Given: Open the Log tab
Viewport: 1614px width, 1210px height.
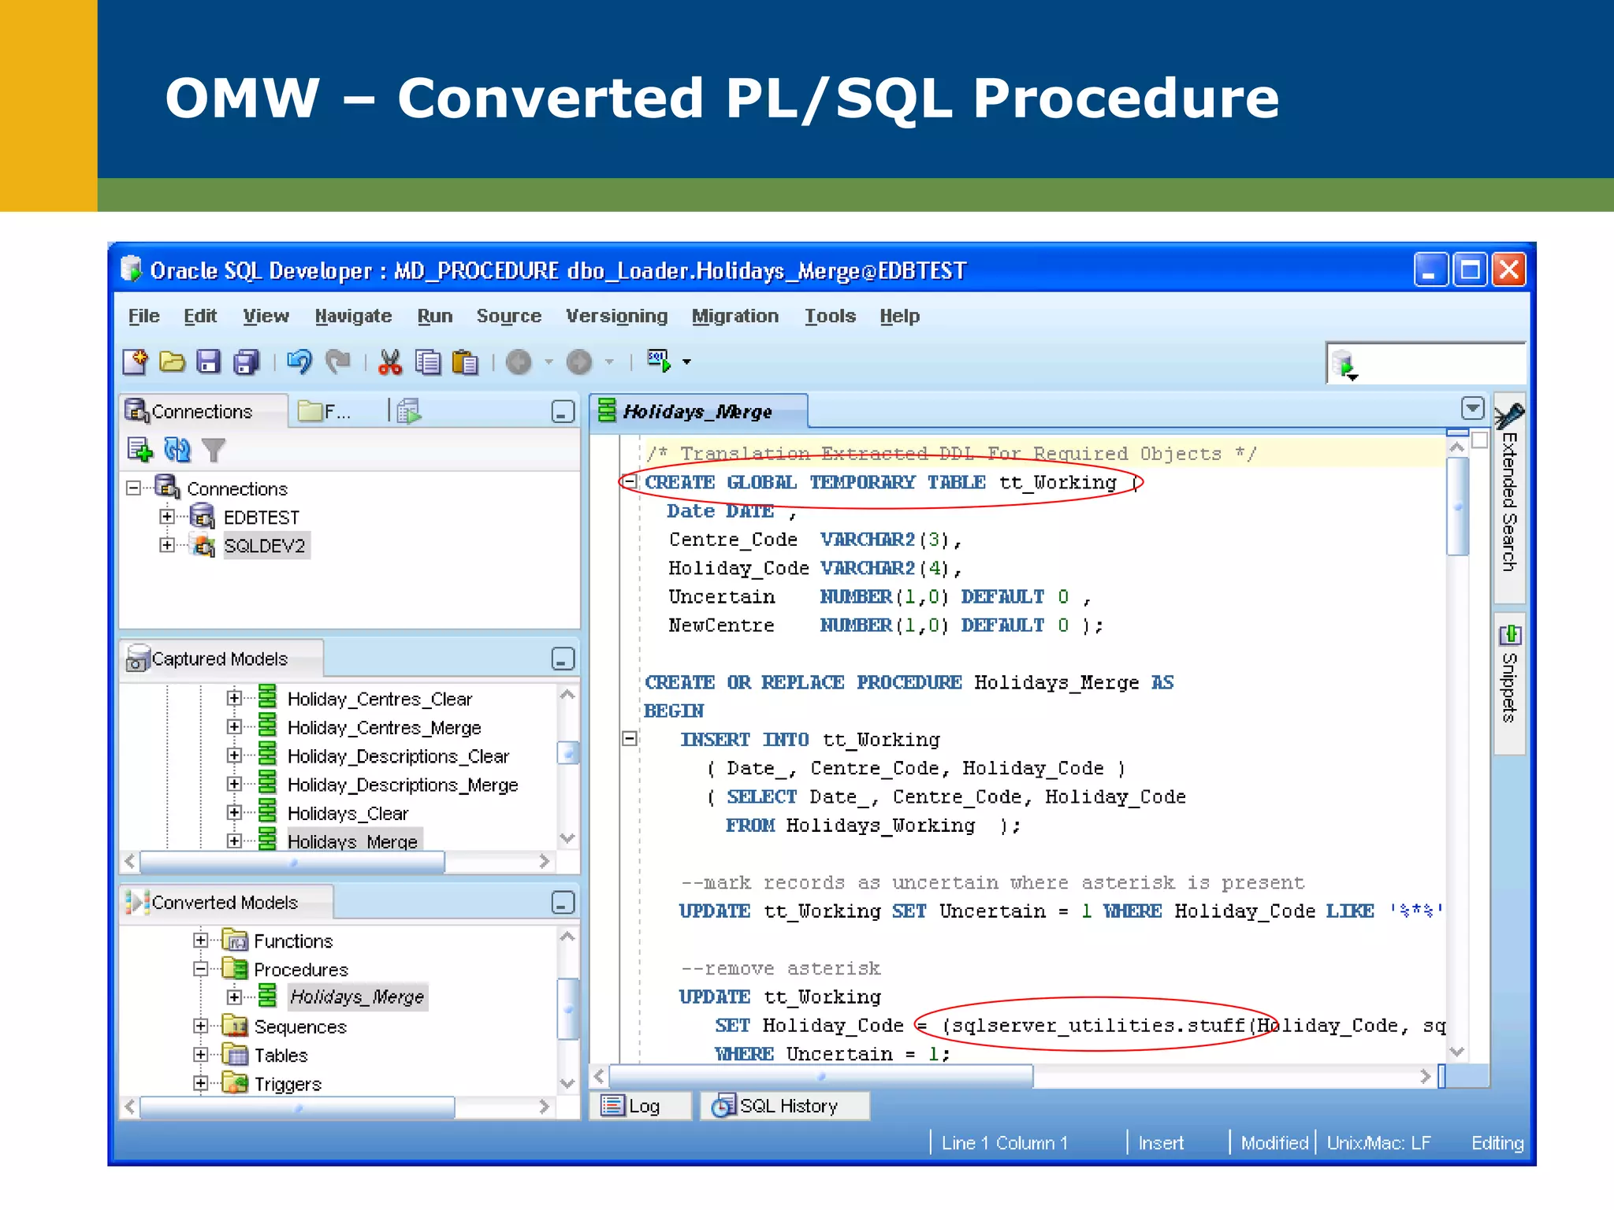Looking at the screenshot, I should (x=642, y=1106).
